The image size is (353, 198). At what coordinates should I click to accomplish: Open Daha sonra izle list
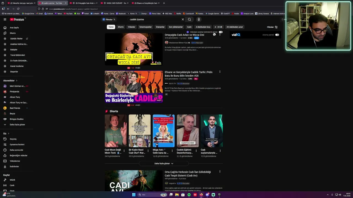(17, 150)
